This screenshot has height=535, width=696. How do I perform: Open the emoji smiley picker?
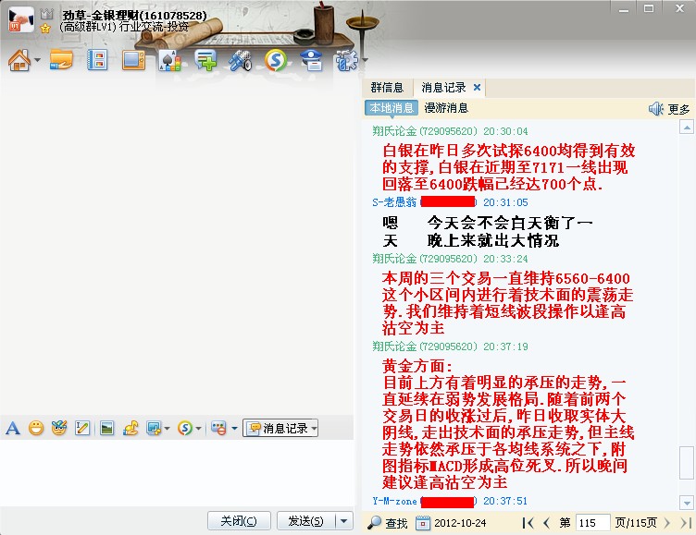(x=36, y=428)
